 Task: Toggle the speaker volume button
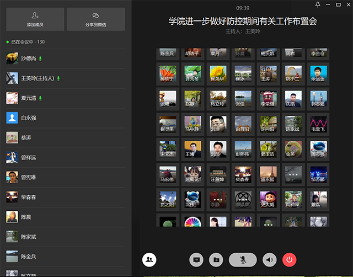pyautogui.click(x=269, y=259)
